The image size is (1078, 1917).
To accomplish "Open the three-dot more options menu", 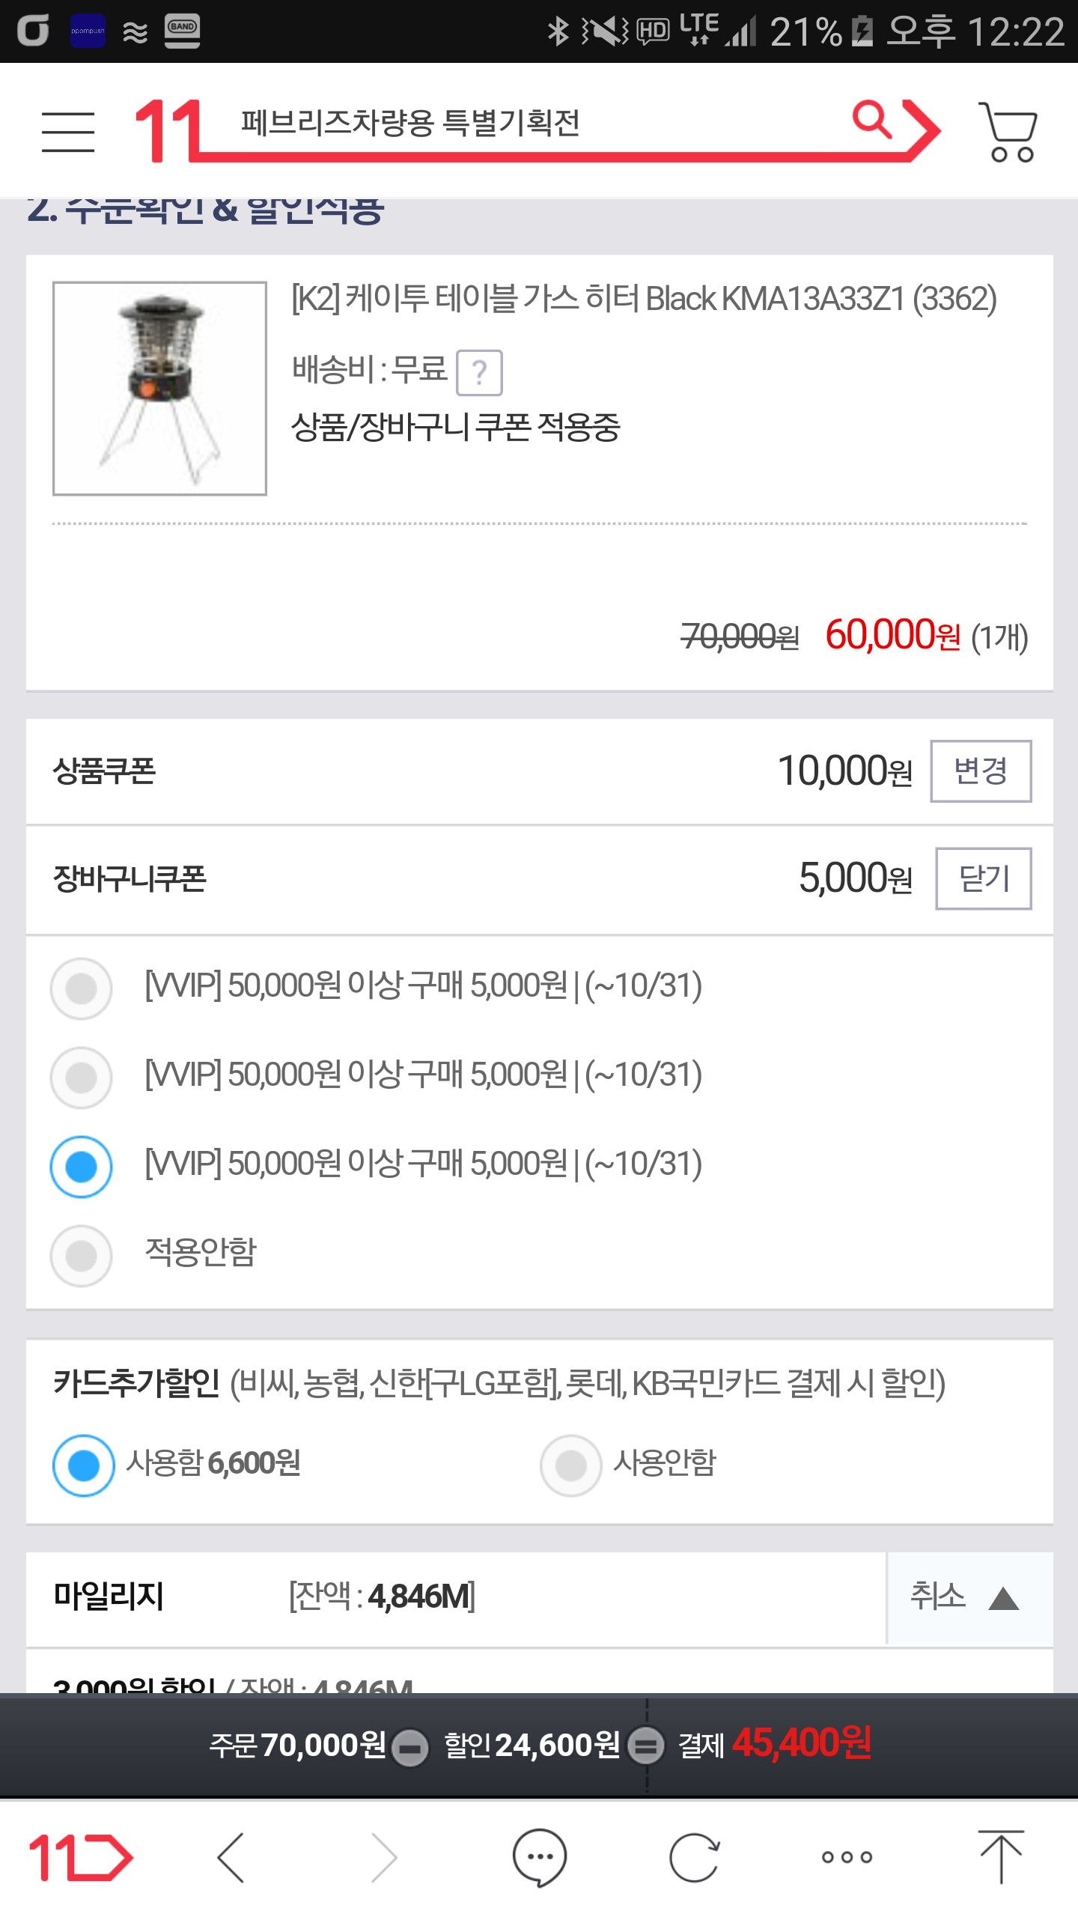I will point(847,1857).
